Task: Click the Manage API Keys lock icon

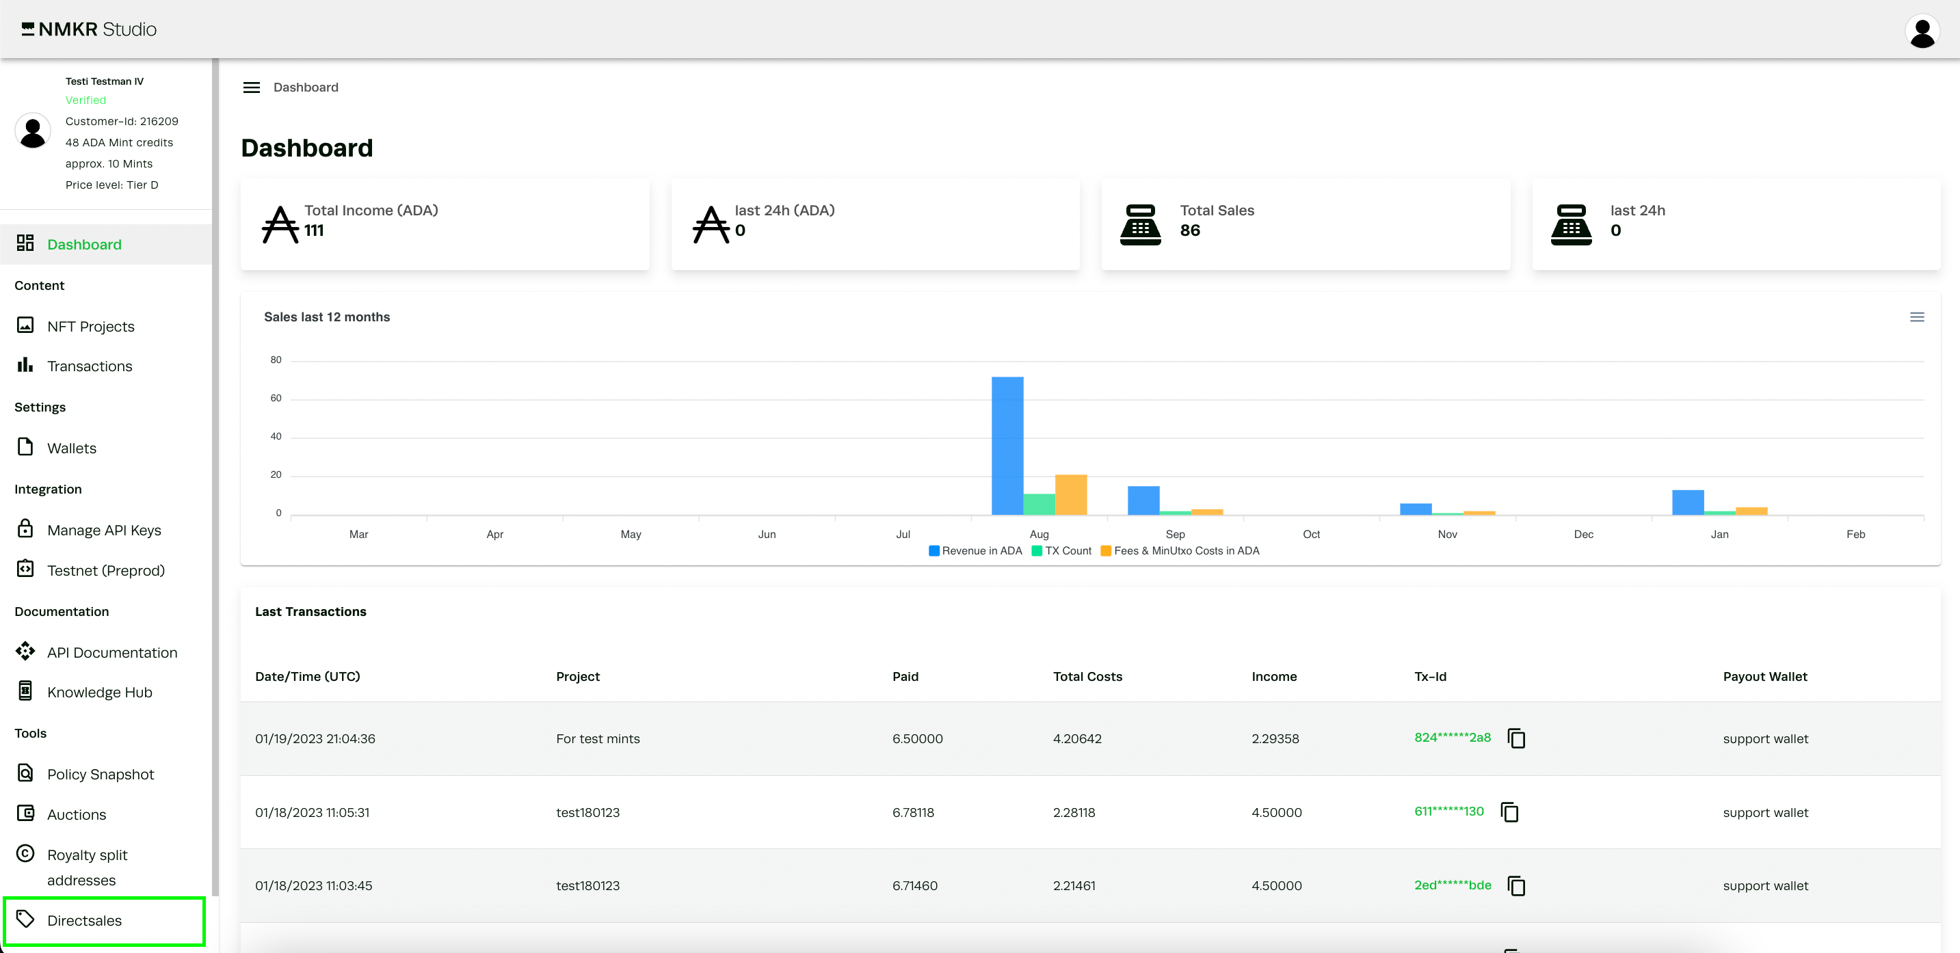Action: tap(25, 528)
